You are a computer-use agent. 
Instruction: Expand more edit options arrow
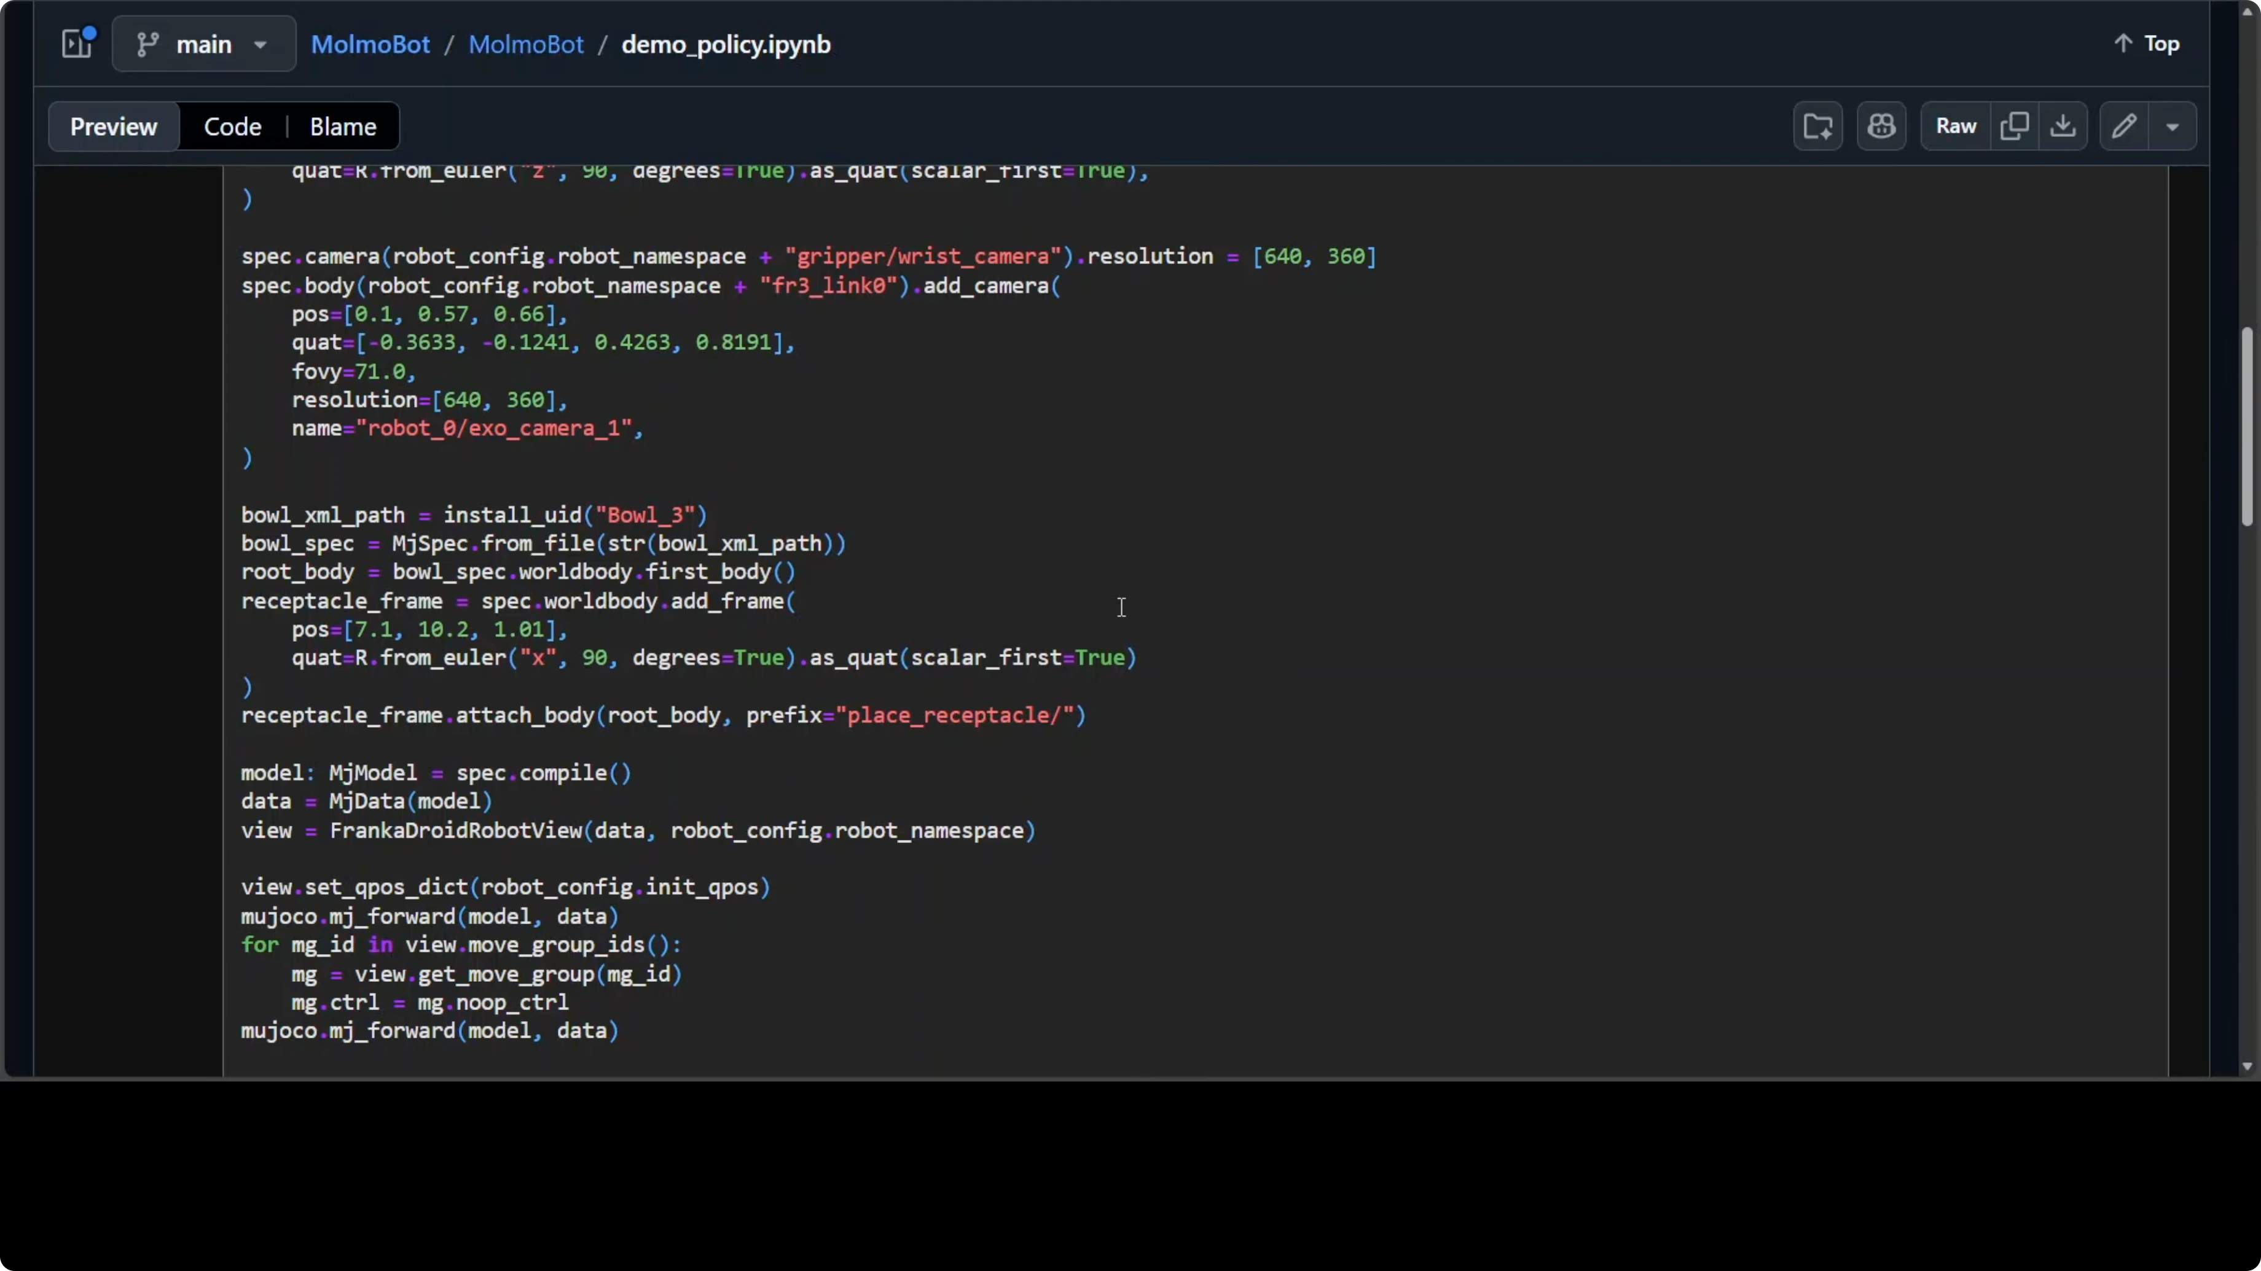pyautogui.click(x=2173, y=126)
